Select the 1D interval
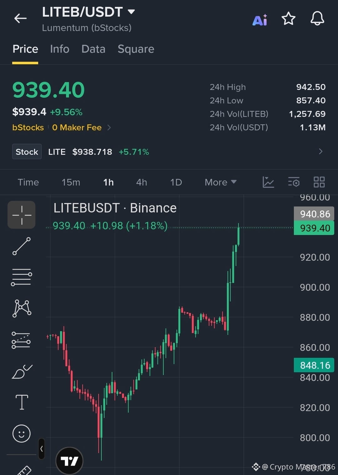338x475 pixels. click(176, 182)
